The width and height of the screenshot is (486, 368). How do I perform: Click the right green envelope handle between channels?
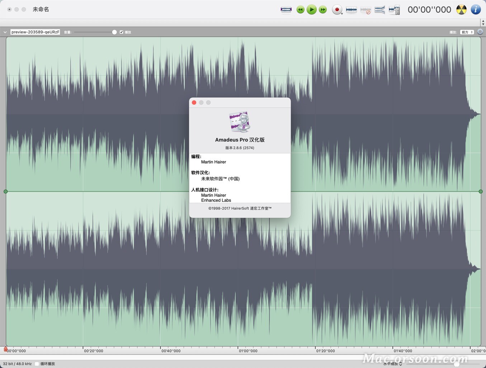[481, 192]
